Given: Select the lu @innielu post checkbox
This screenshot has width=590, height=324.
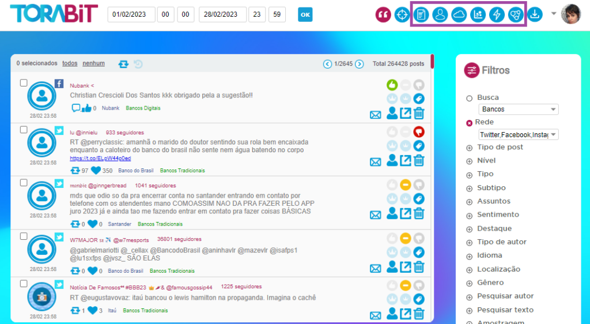Looking at the screenshot, I should click(x=23, y=130).
